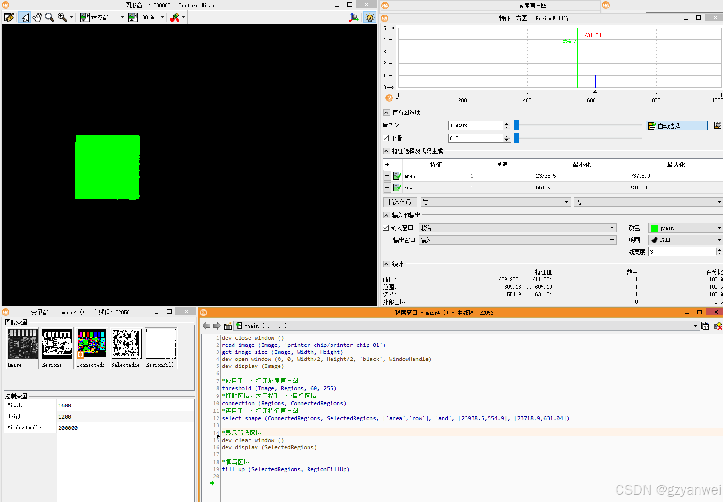Click the 100% image zoom icon

133,17
